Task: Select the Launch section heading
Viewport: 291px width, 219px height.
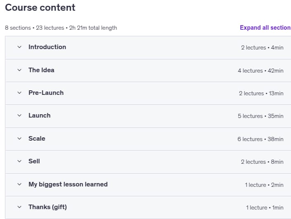Action: (40, 115)
